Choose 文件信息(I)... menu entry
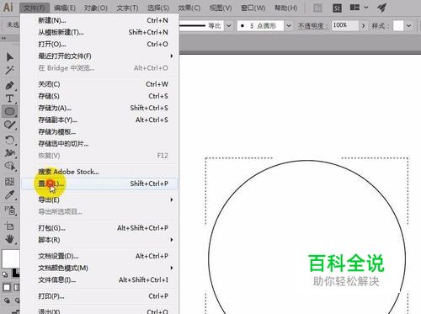The width and height of the screenshot is (421, 314). (x=99, y=280)
